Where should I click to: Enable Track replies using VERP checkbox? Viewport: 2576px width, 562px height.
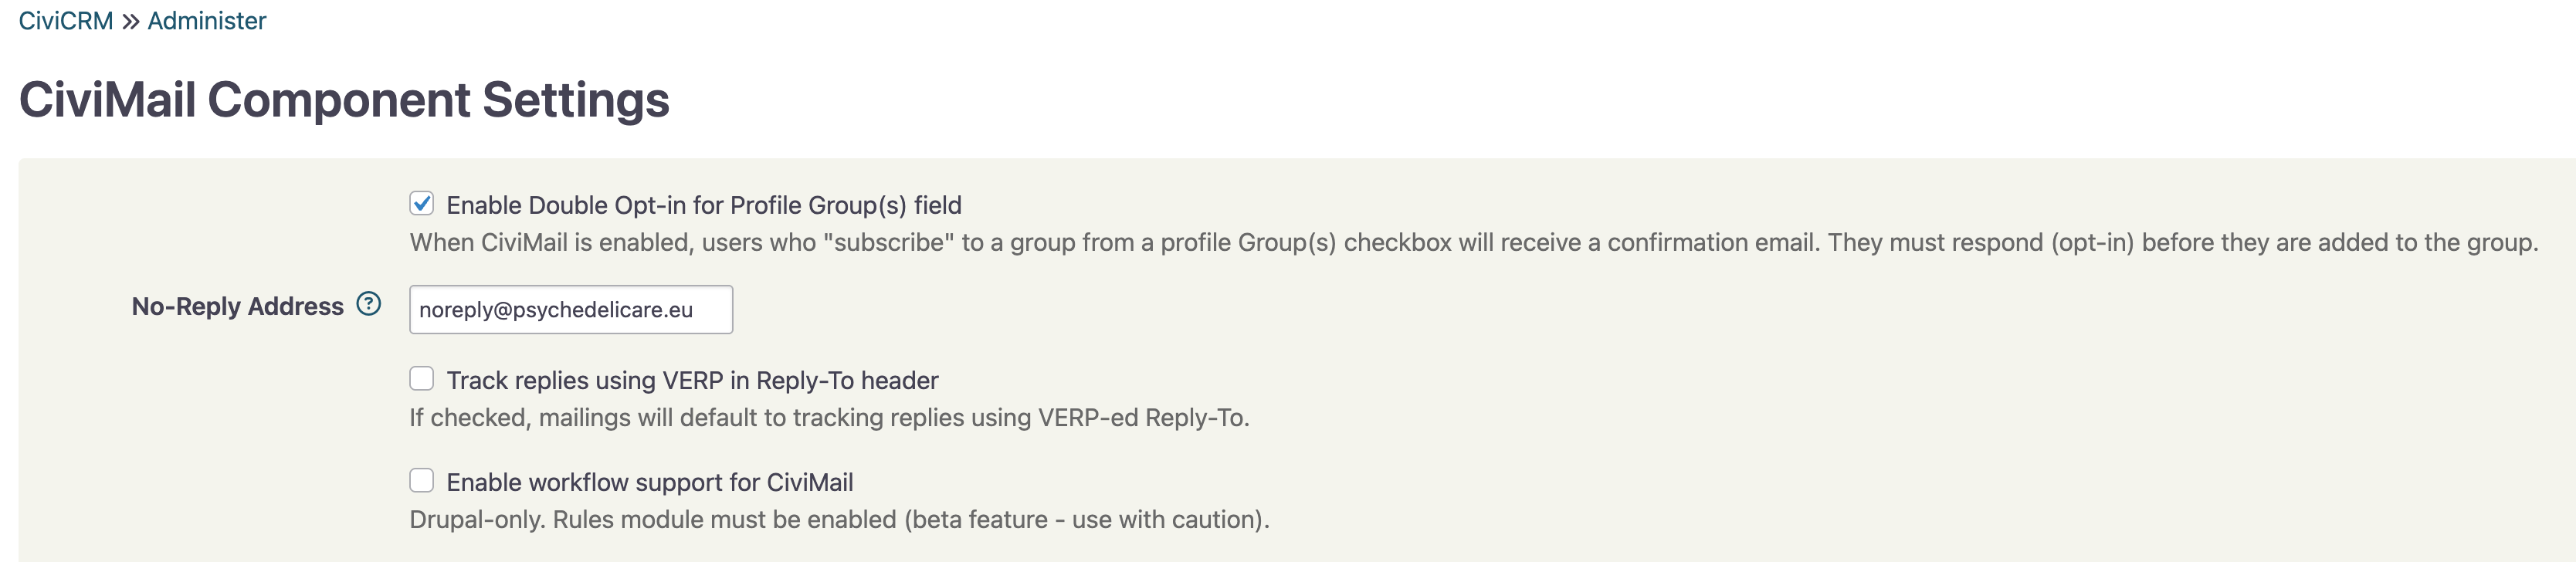tap(422, 379)
